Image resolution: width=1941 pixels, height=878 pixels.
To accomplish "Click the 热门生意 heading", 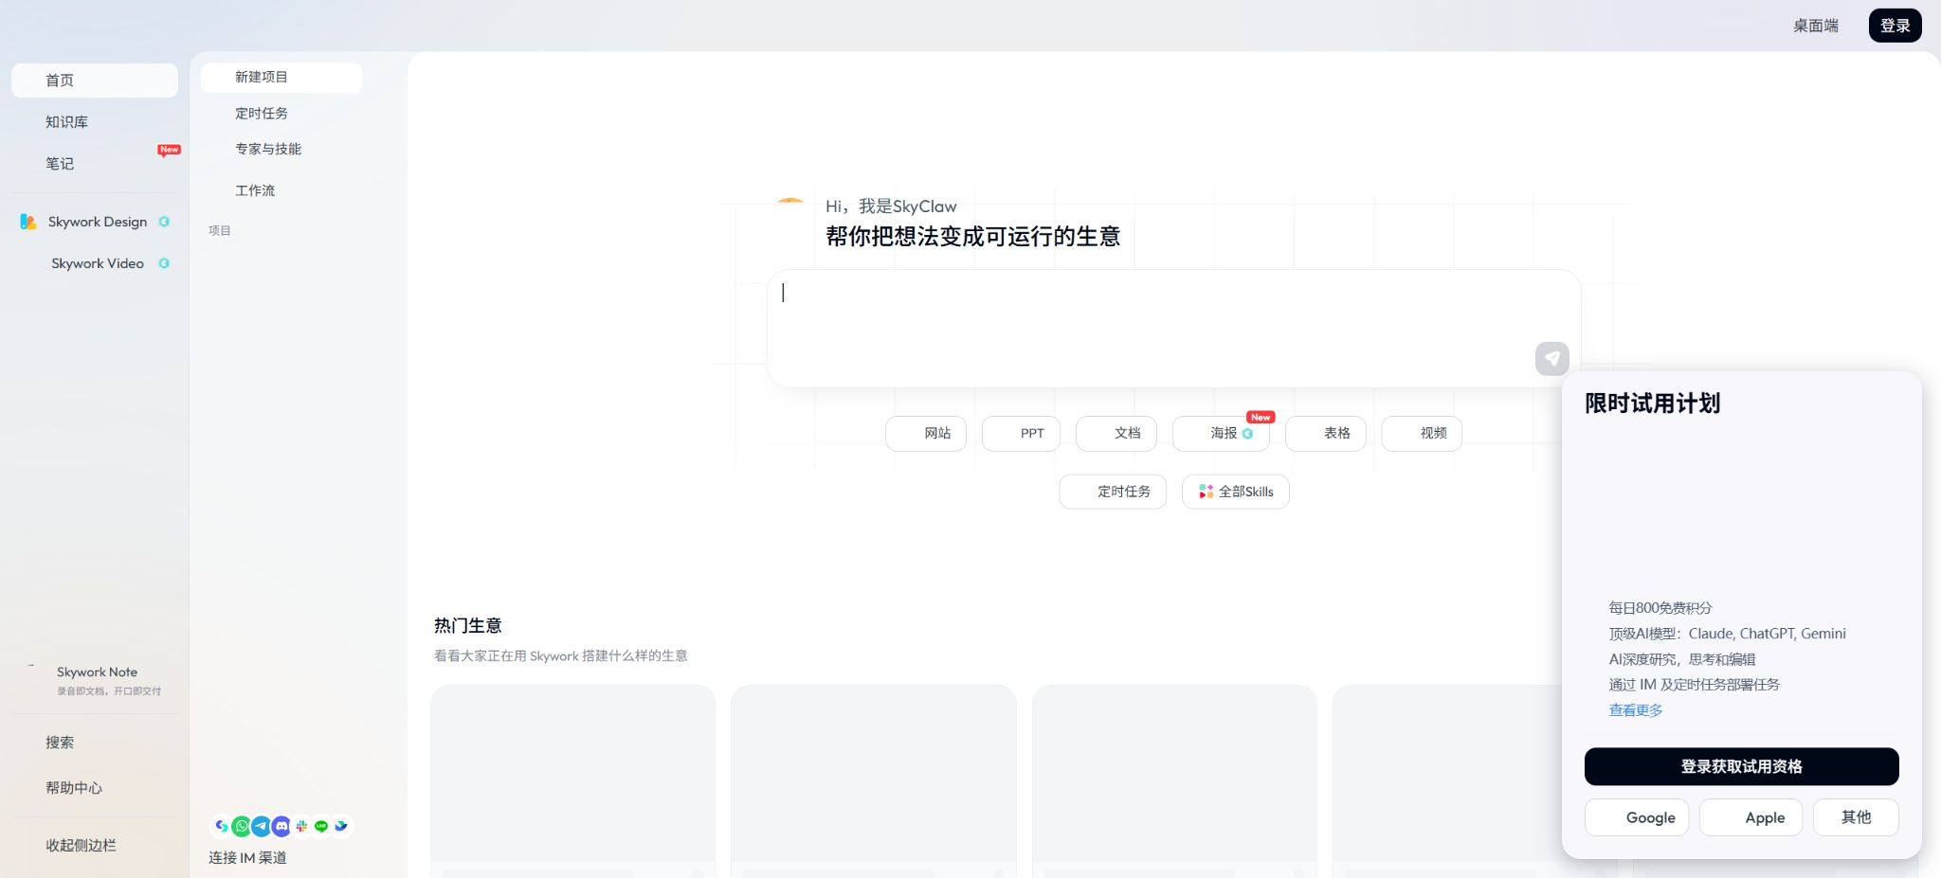I will [468, 626].
